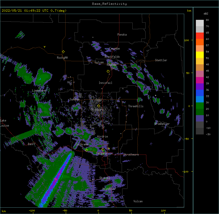Pick the purple legend swatch below 39

(200, 87)
